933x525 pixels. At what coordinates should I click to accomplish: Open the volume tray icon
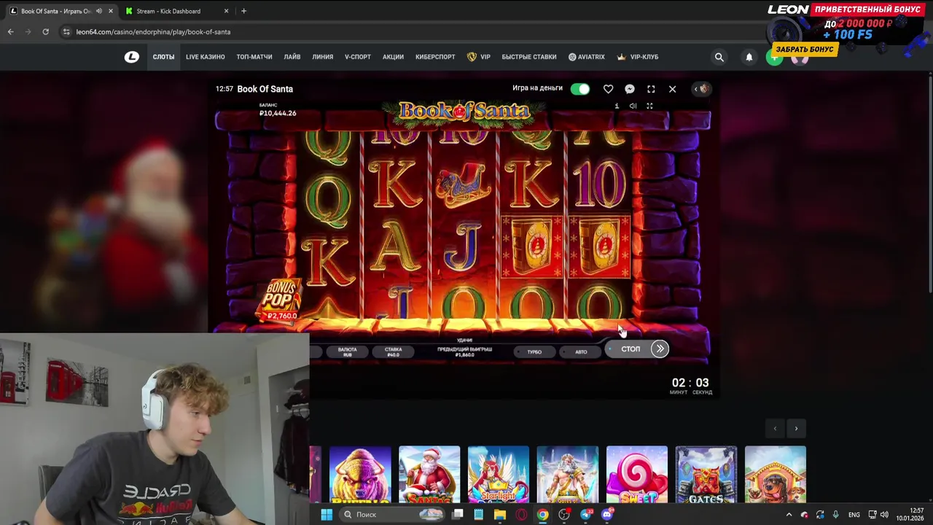pyautogui.click(x=885, y=515)
